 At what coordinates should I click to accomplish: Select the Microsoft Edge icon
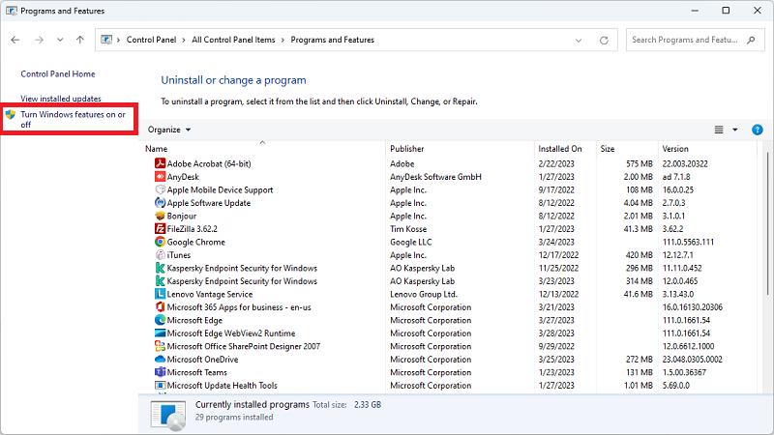click(160, 320)
